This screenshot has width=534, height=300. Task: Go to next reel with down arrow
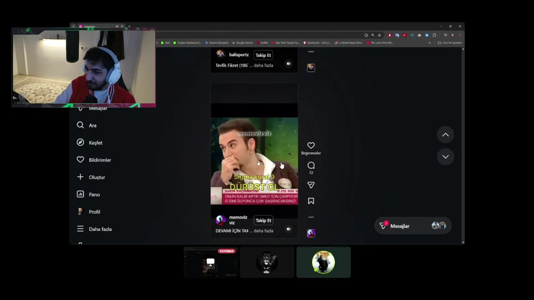pyautogui.click(x=446, y=157)
